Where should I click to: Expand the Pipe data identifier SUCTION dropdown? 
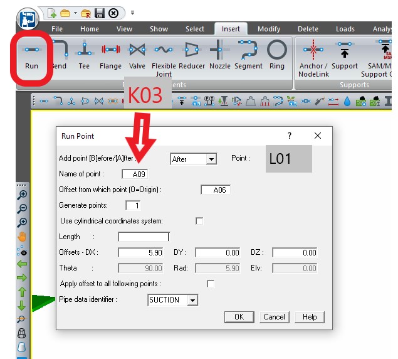[x=192, y=300]
